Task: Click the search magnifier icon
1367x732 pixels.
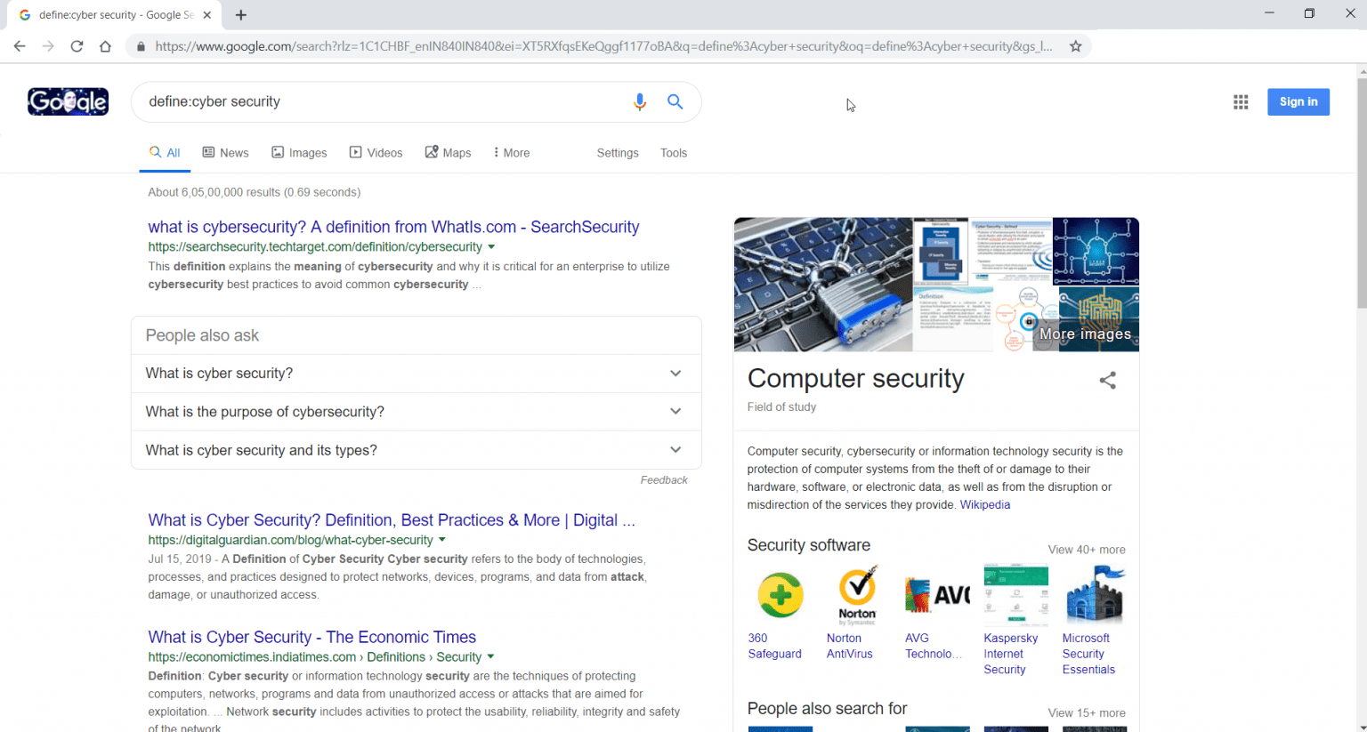Action: pyautogui.click(x=675, y=101)
